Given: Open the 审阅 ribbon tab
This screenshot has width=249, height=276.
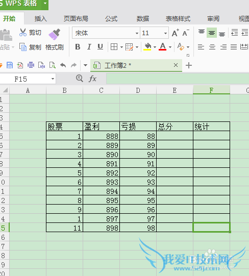Looking at the screenshot, I should click(x=213, y=19).
